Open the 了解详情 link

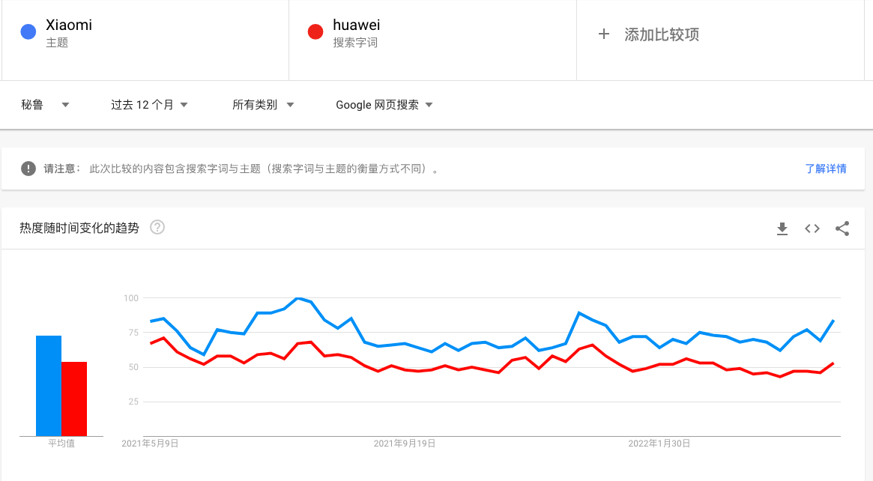[x=827, y=169]
